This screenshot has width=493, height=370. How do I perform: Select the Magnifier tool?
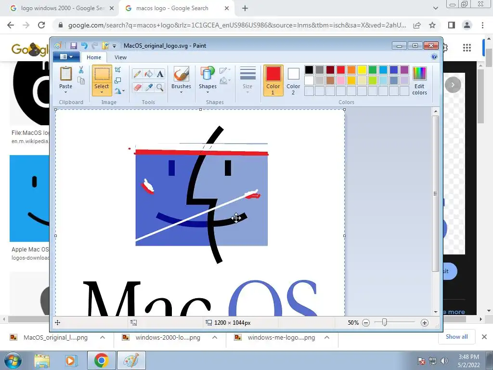[160, 87]
